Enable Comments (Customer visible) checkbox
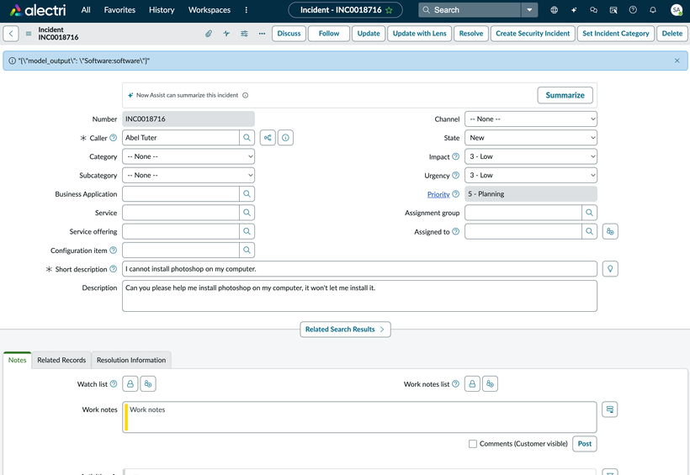 click(473, 444)
